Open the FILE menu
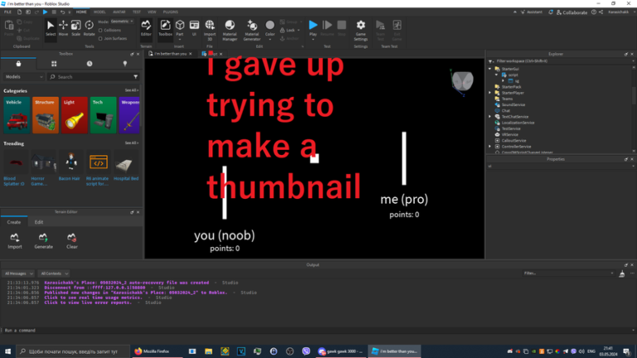Screen dimensions: 637x358 pos(7,12)
